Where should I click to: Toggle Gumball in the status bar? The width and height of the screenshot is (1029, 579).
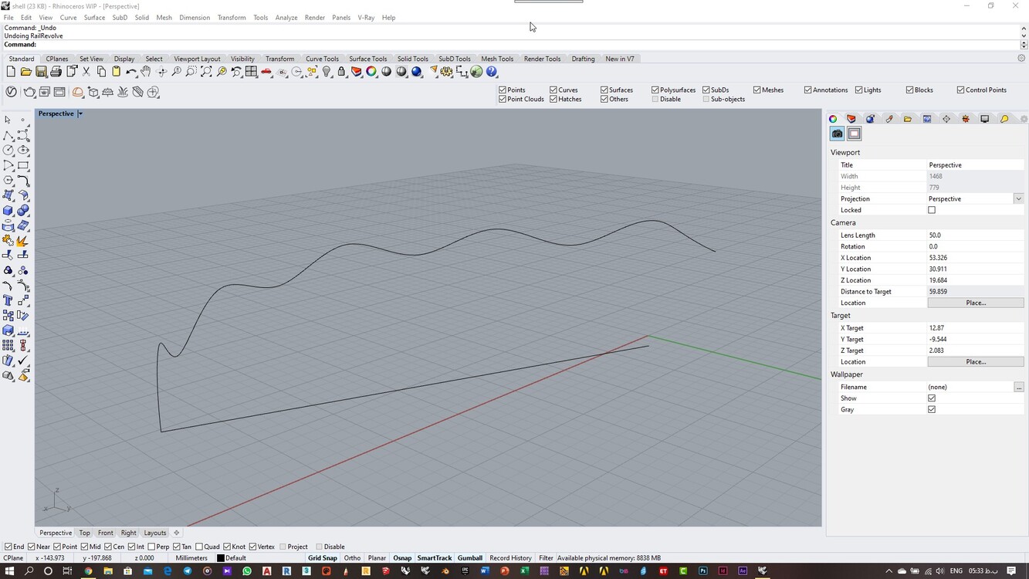pos(470,557)
